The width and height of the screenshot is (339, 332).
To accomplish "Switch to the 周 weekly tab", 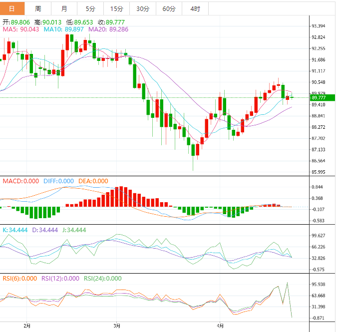I will tap(38, 8).
